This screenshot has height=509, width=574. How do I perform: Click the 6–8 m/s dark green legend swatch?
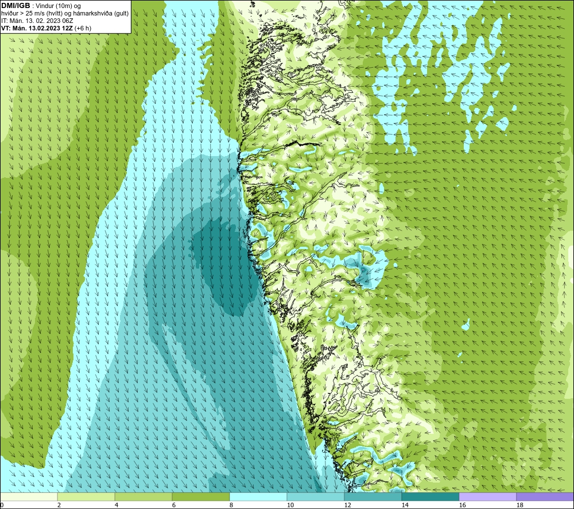click(200, 496)
